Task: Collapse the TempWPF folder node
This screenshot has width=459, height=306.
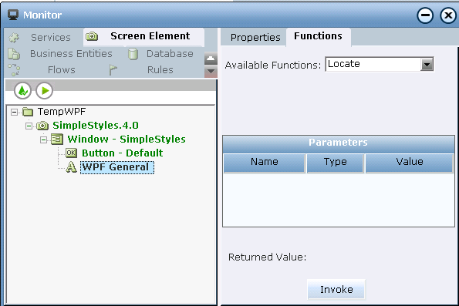Action: [14, 112]
